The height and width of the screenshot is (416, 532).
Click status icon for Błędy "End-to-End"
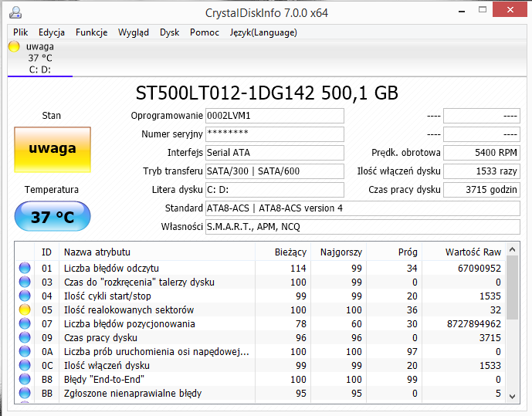[x=25, y=379]
